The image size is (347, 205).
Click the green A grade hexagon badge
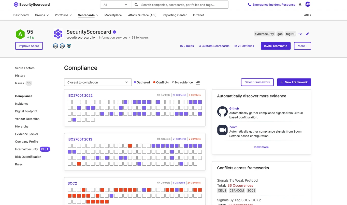[x=20, y=34]
